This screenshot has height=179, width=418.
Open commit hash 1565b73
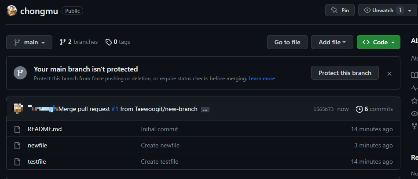tap(323, 109)
